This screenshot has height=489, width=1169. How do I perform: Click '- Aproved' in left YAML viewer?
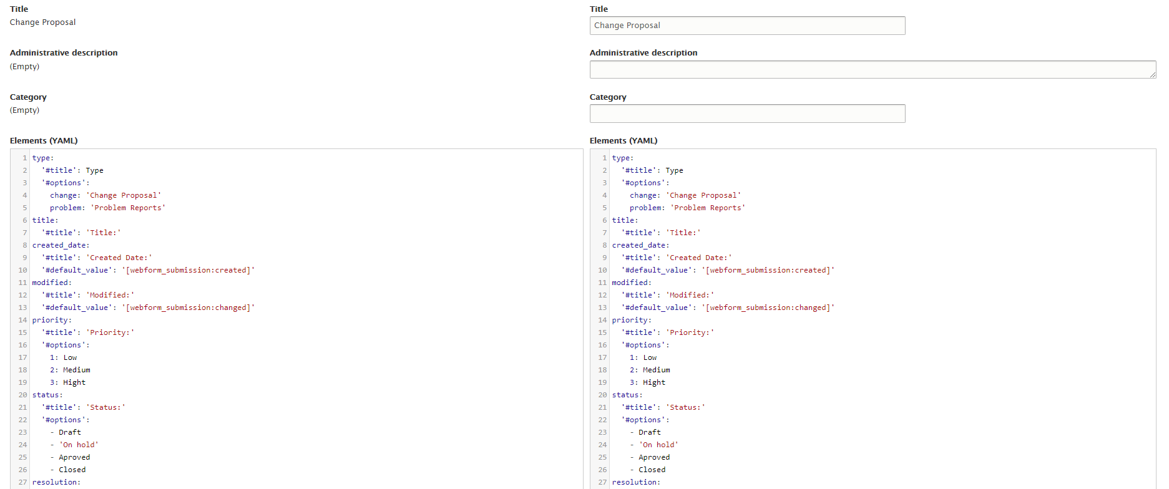pyautogui.click(x=70, y=457)
